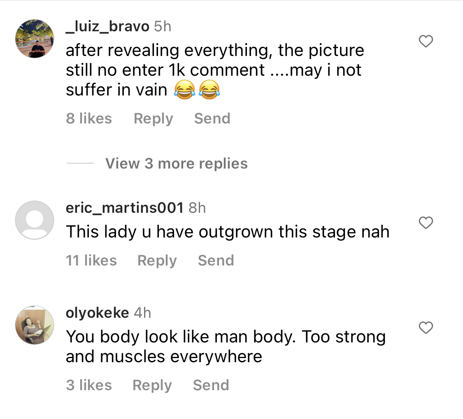View olyokeke's profile photo

coord(35,325)
